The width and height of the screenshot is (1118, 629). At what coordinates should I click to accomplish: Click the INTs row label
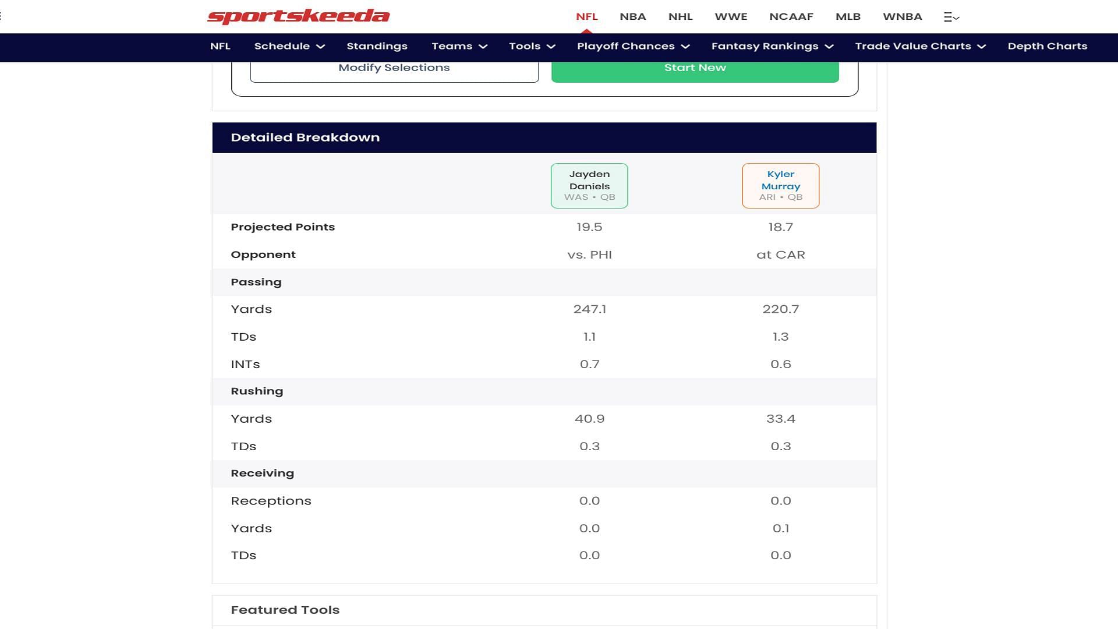(245, 364)
